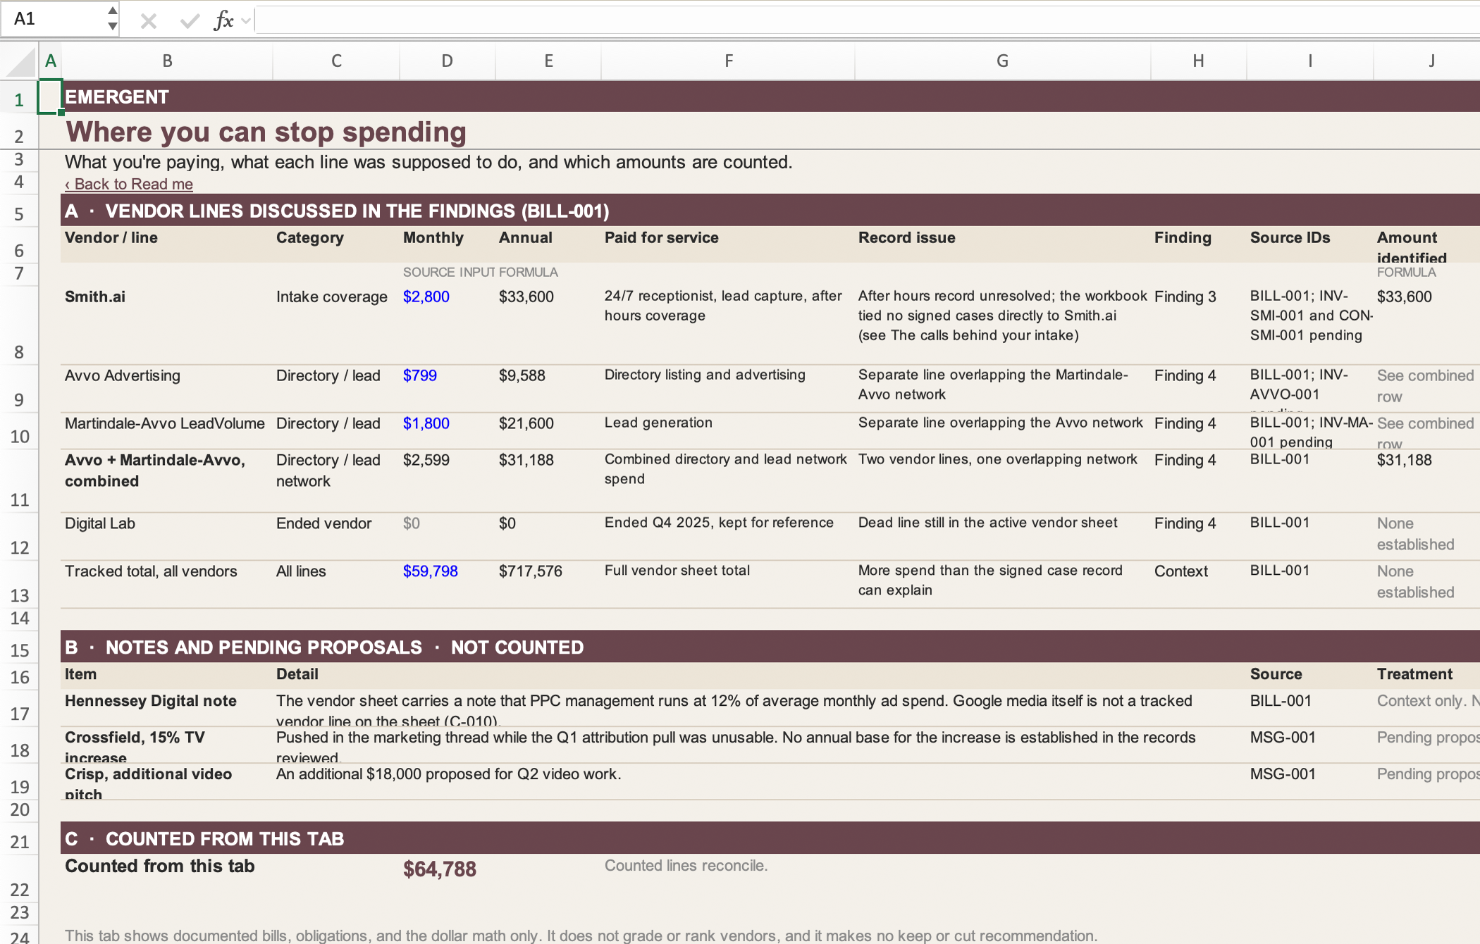This screenshot has height=944, width=1480.
Task: Select column A header
Action: pos(50,61)
